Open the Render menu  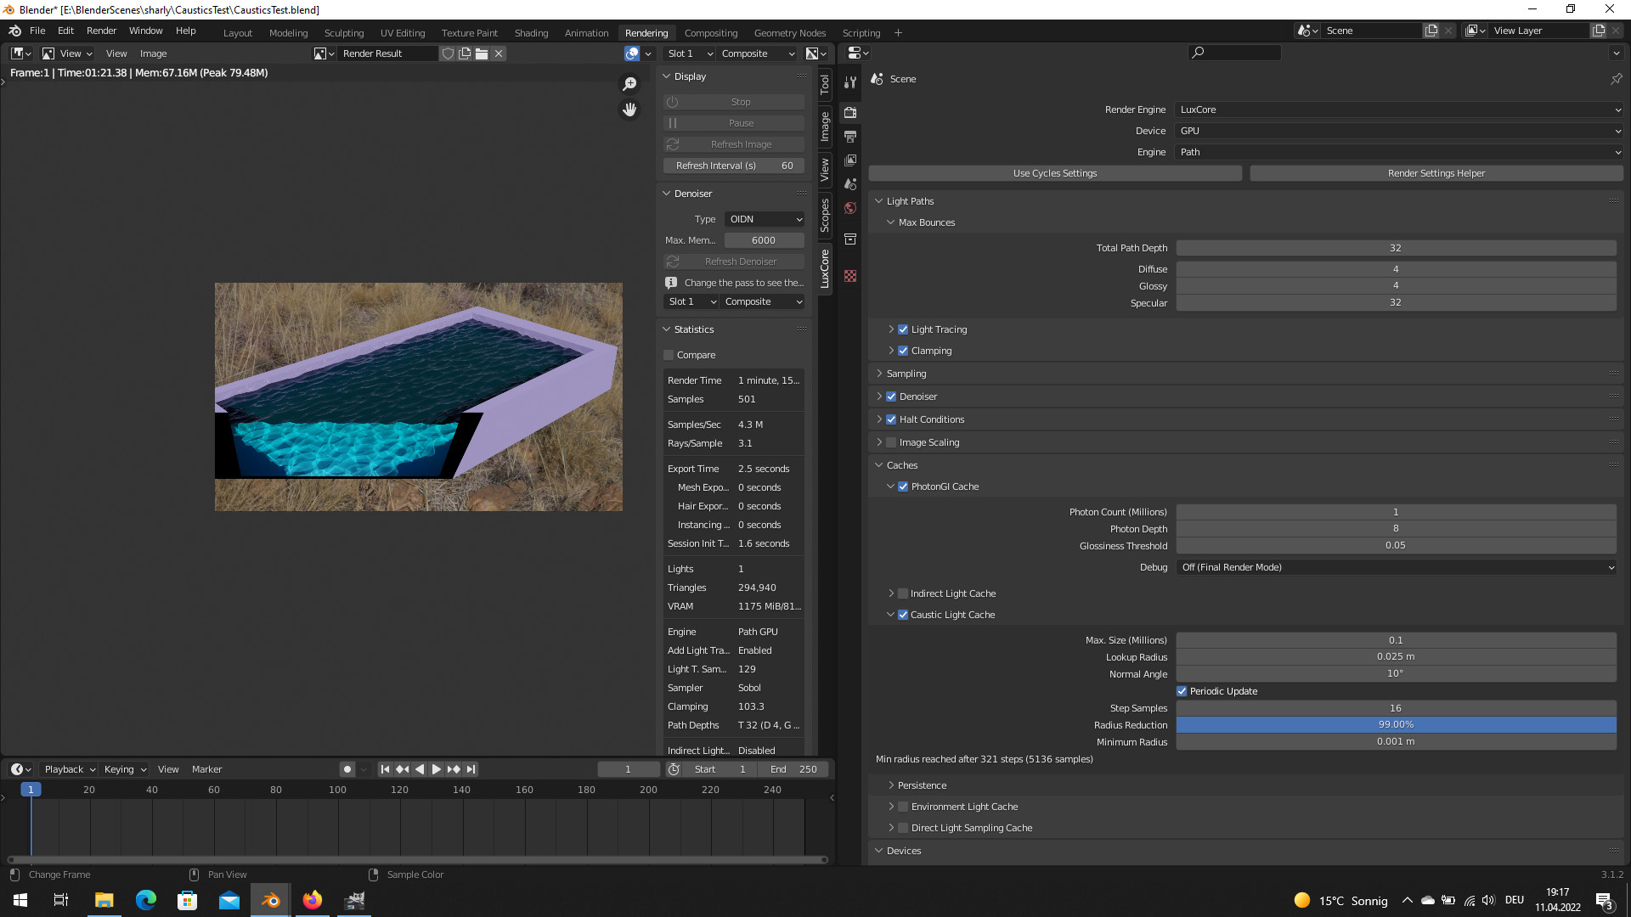[x=101, y=31]
